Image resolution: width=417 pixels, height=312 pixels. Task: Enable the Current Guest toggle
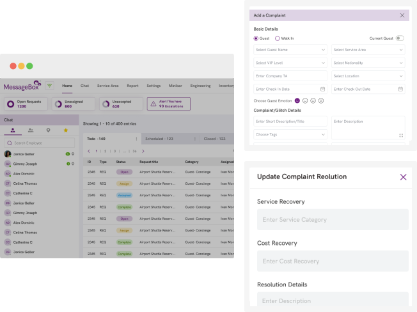pyautogui.click(x=400, y=38)
